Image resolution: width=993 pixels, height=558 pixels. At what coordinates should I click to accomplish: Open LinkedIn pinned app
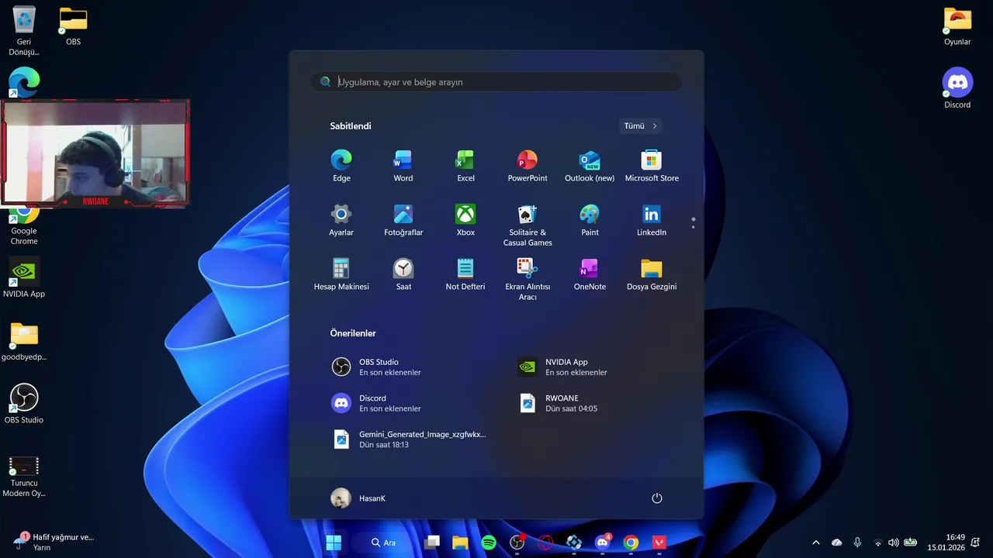click(x=652, y=221)
